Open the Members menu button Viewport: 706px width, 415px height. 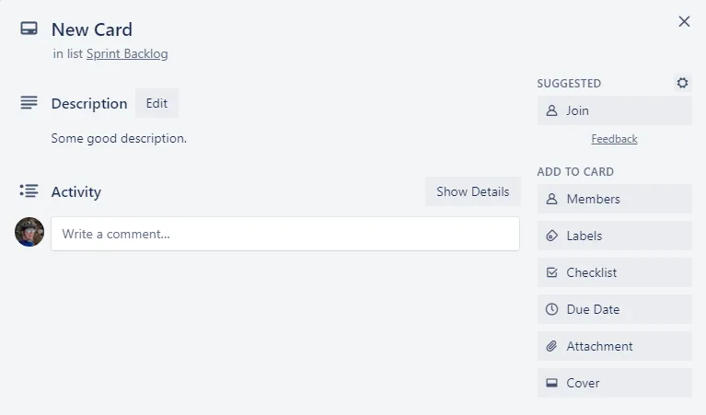click(615, 199)
